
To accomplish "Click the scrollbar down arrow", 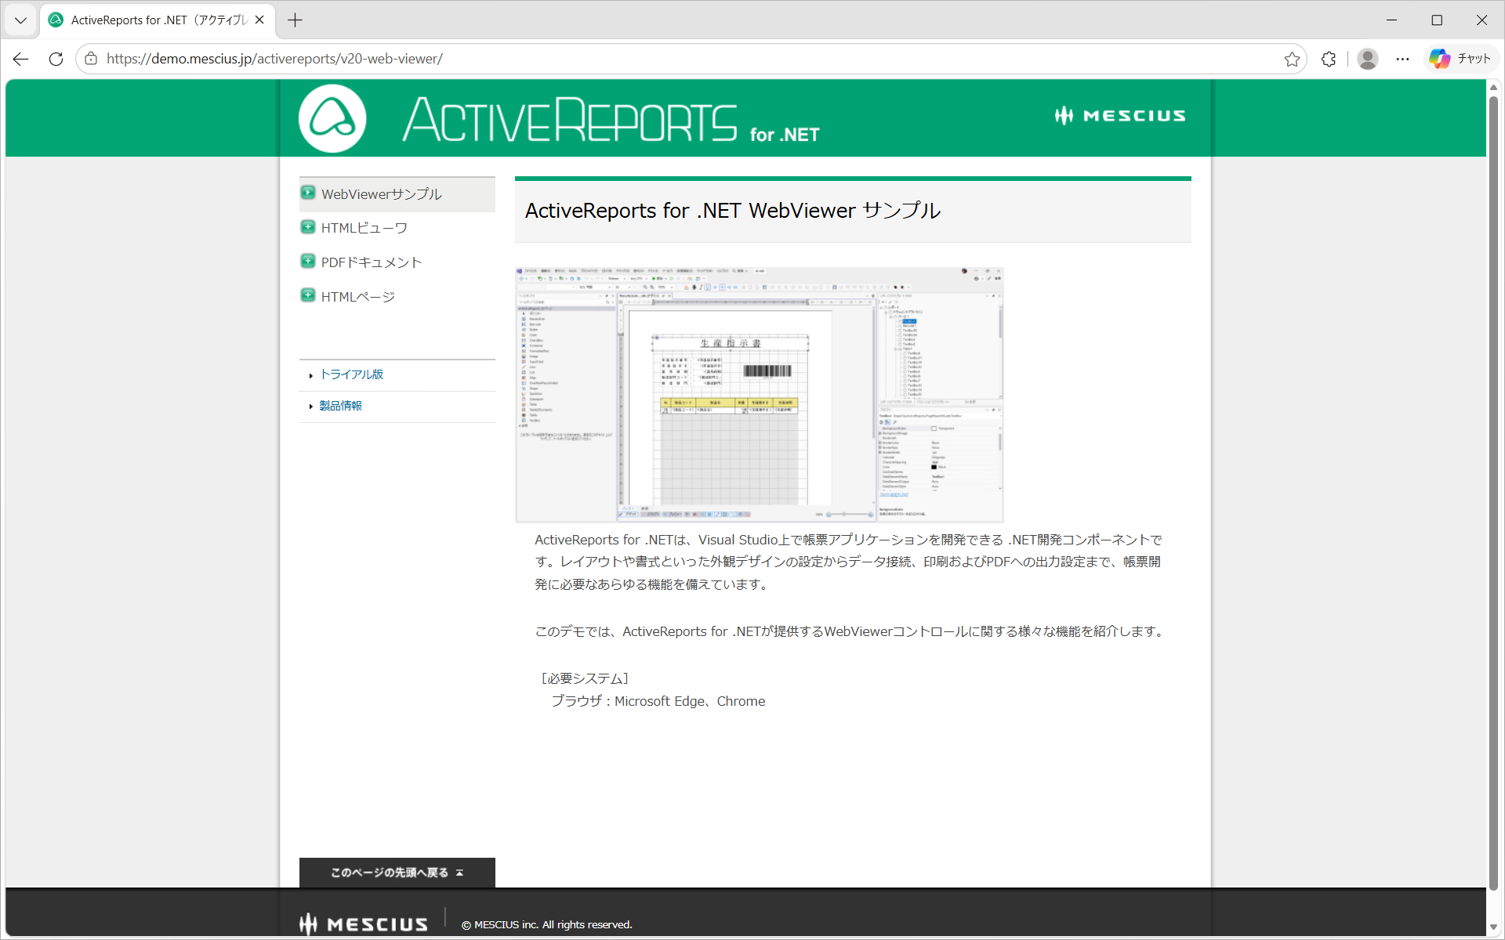I will [1494, 927].
